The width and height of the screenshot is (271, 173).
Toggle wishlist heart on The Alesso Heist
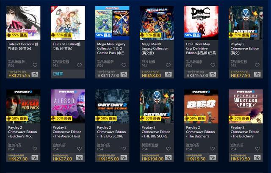(79, 148)
